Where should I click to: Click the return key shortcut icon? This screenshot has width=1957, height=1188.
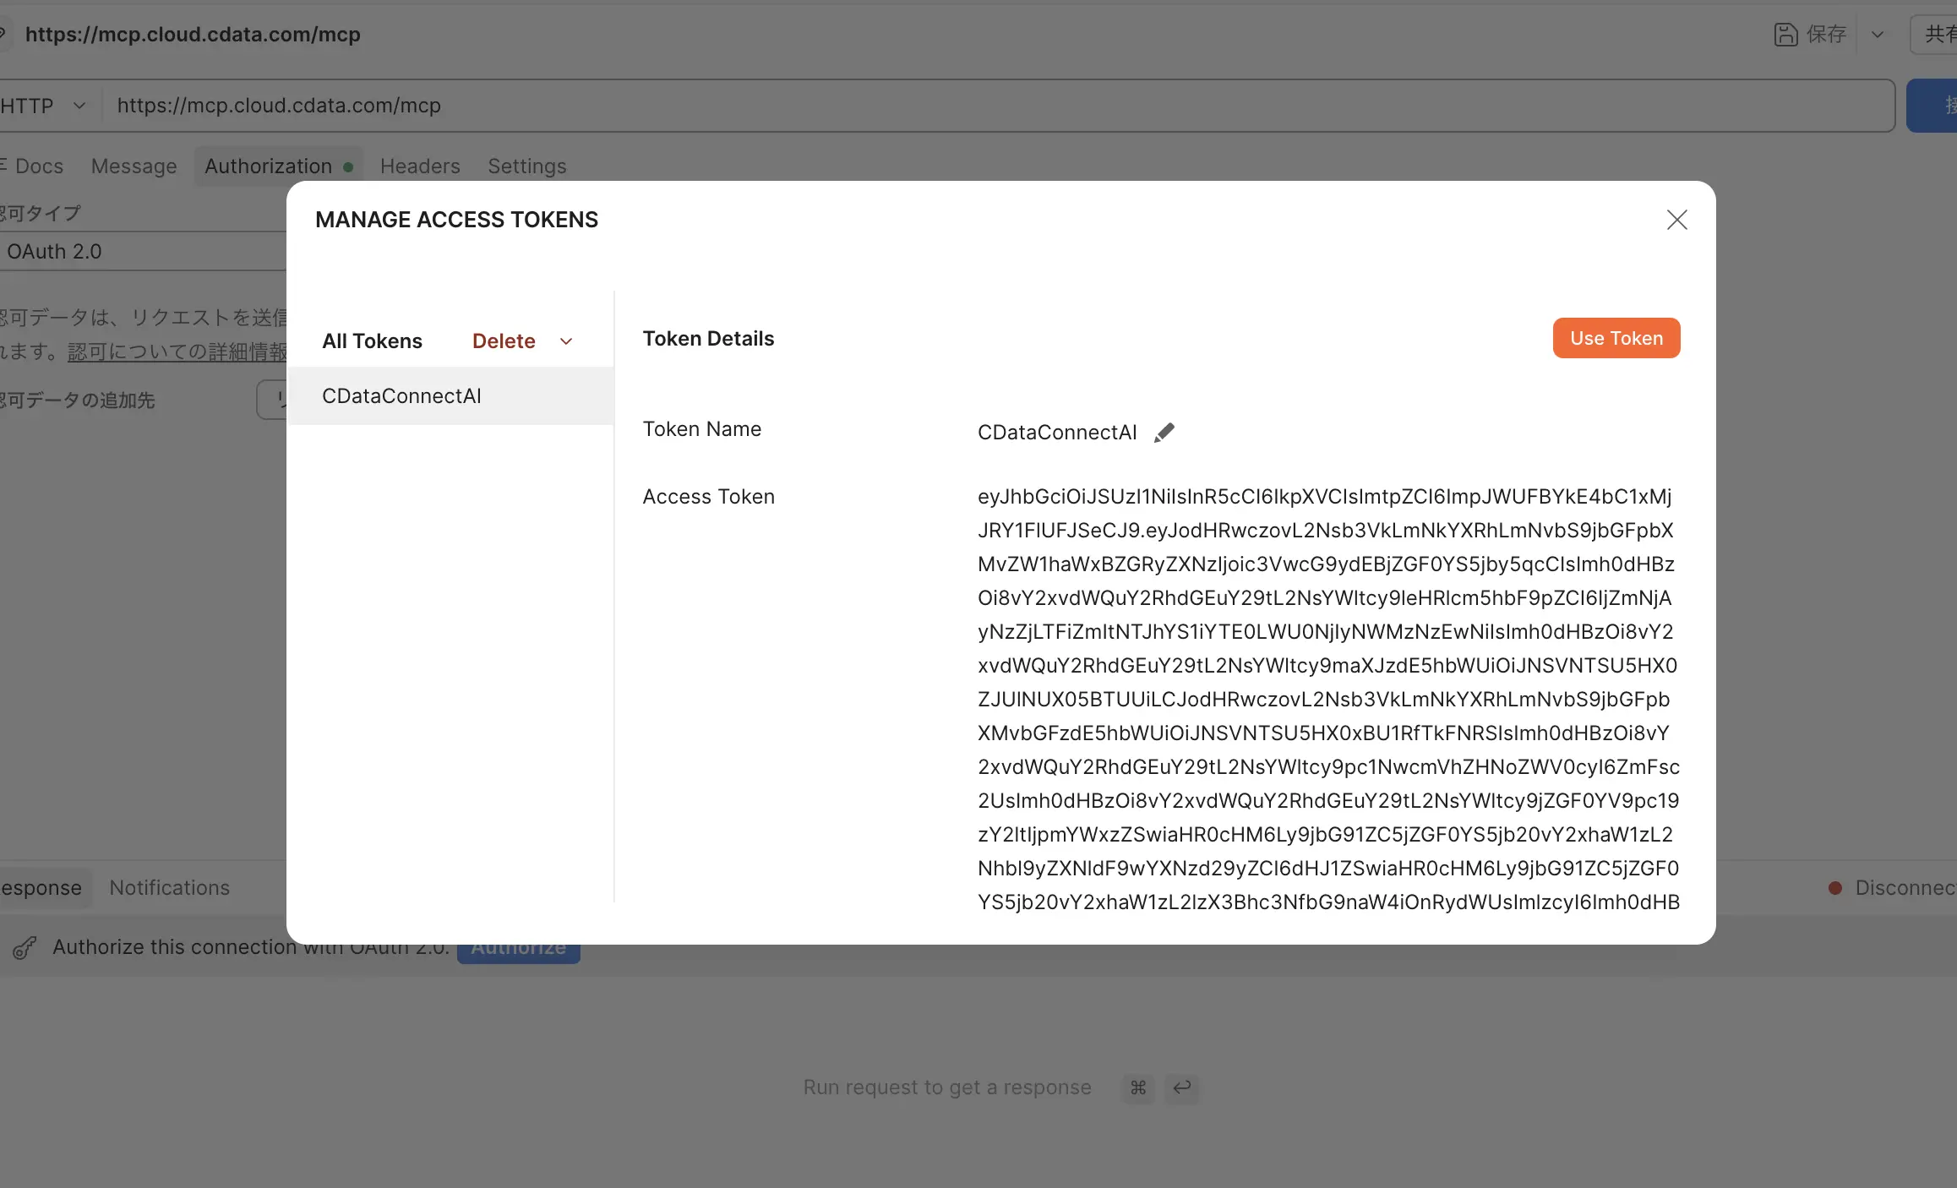(1181, 1087)
